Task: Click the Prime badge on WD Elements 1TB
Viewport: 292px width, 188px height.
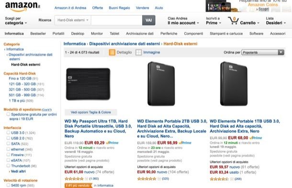Action: [256, 138]
